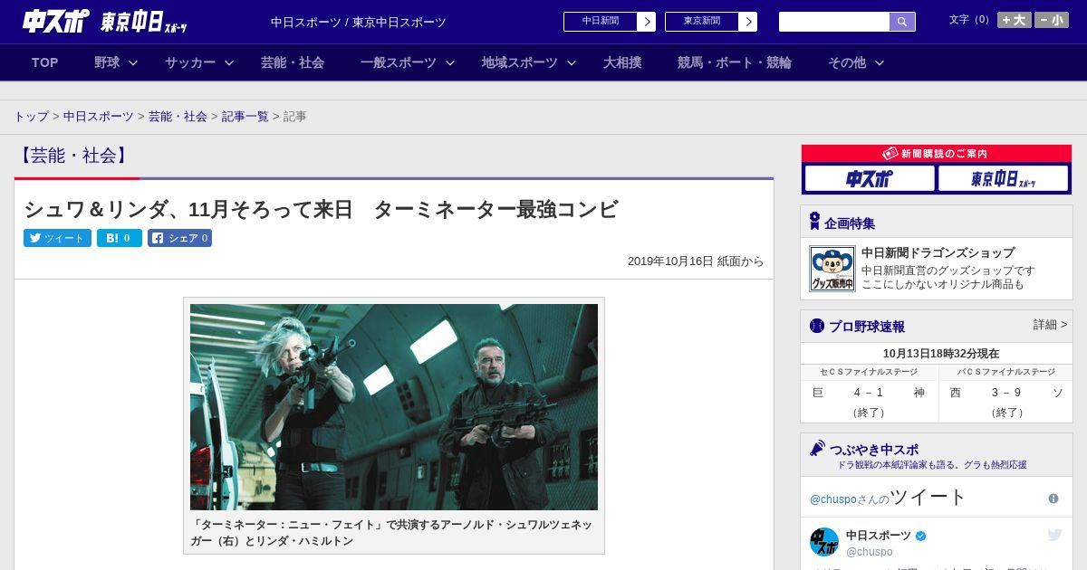The height and width of the screenshot is (570, 1087).
Task: Open 詳細 > baseball details link
Action: (x=1051, y=325)
